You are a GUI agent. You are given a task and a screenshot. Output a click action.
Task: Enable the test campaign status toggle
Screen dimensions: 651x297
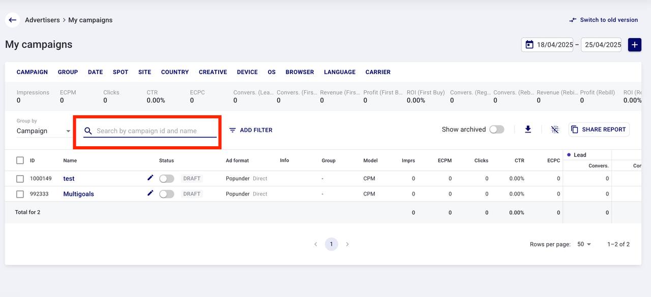click(x=166, y=179)
